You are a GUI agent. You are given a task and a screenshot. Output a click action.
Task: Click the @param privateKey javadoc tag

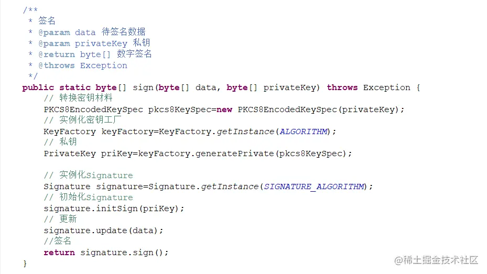point(83,43)
